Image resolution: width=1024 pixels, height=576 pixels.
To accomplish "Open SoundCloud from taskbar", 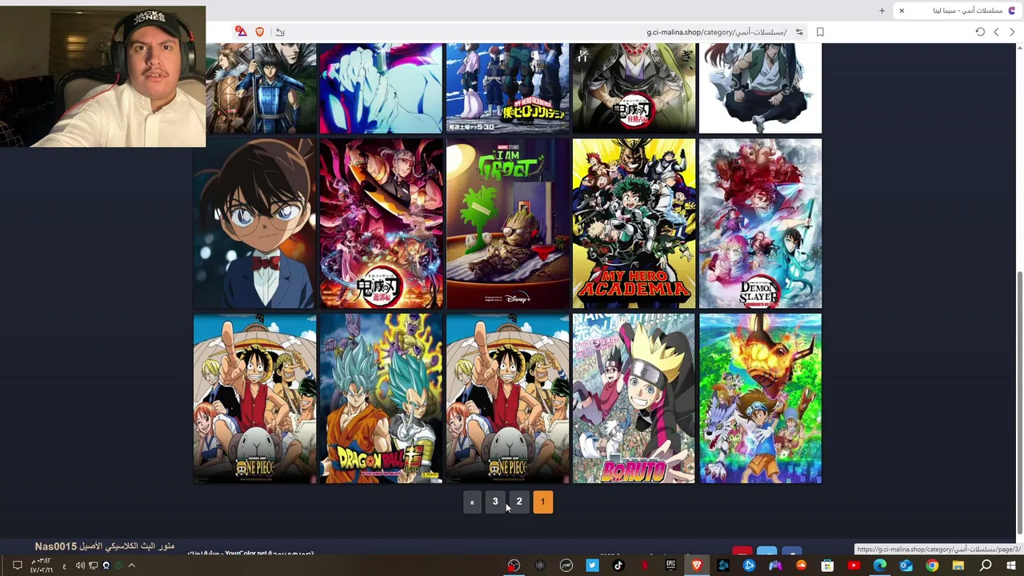I will 801,566.
